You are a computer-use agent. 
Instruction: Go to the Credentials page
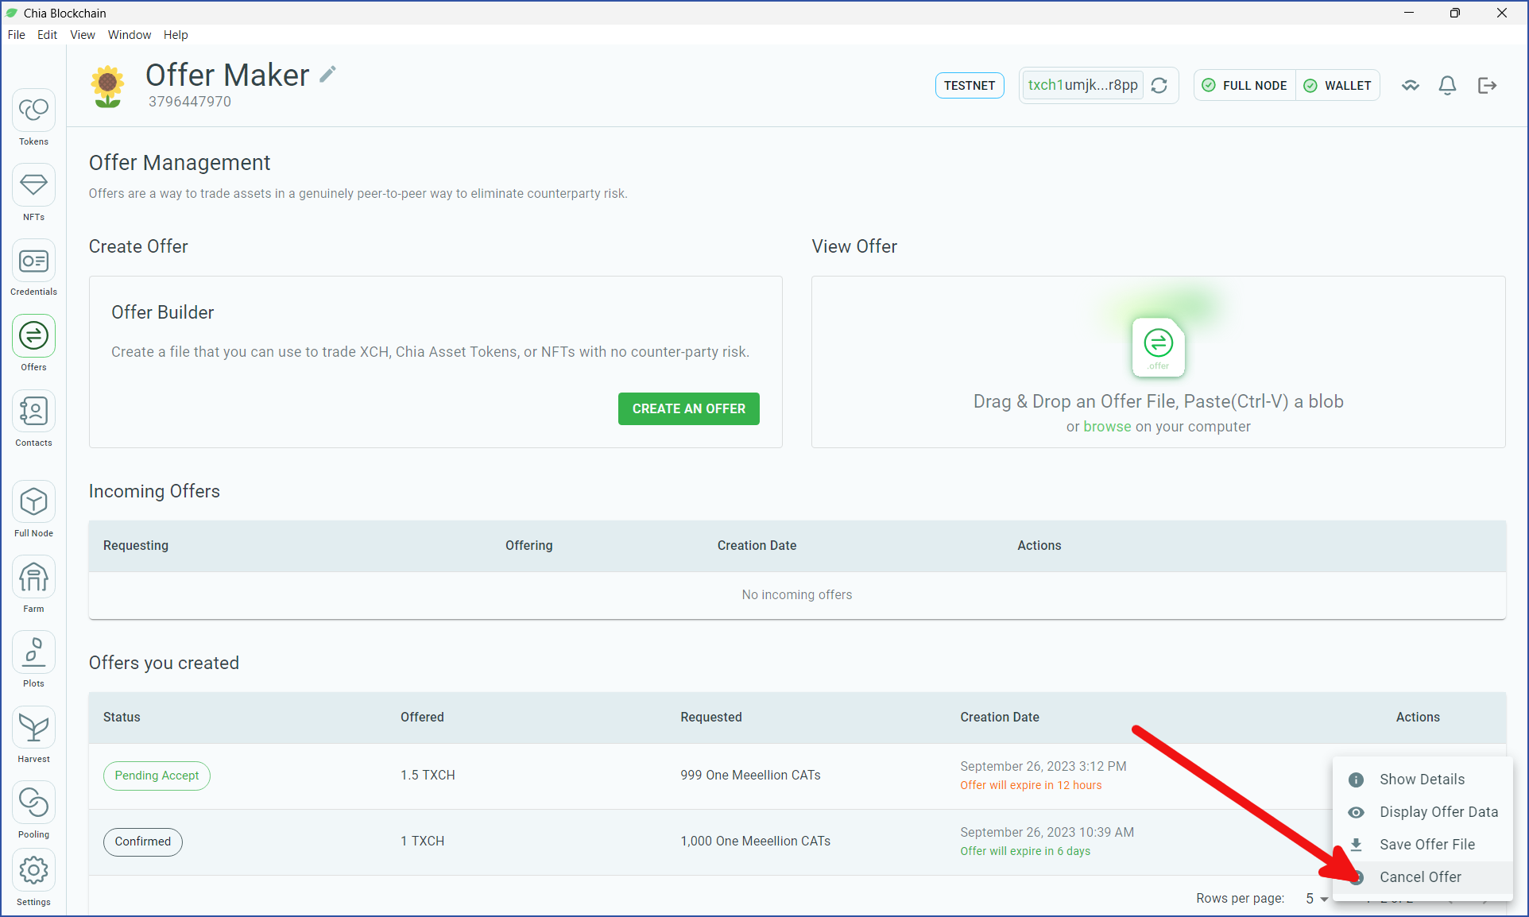coord(33,268)
